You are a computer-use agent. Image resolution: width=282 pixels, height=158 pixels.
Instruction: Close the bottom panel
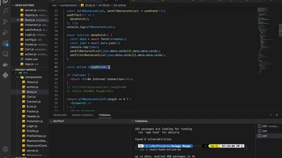[x=277, y=115]
